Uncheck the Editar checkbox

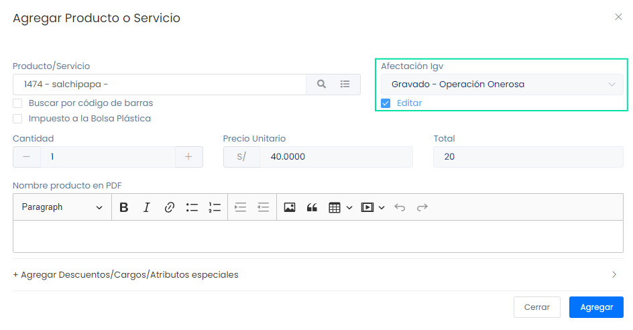pyautogui.click(x=386, y=103)
